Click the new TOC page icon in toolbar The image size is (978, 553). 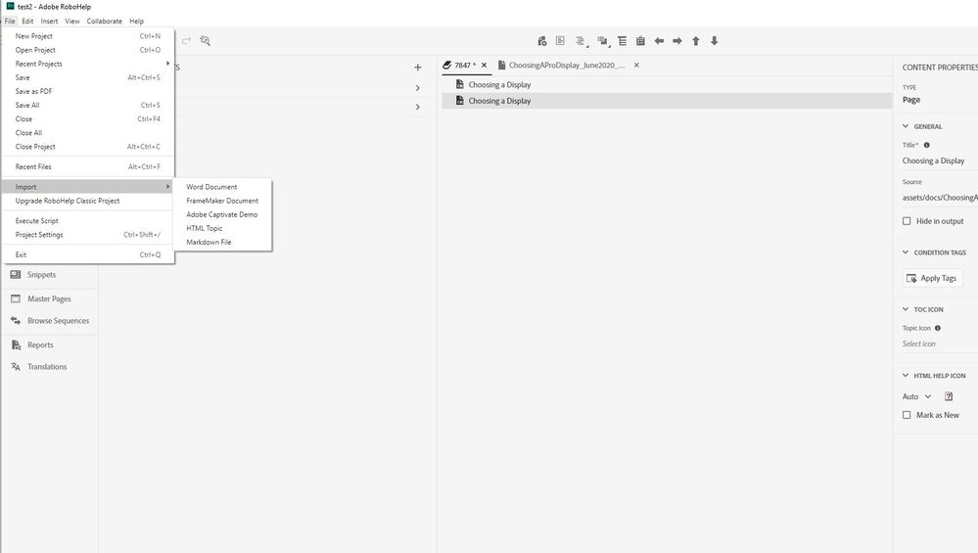[541, 41]
